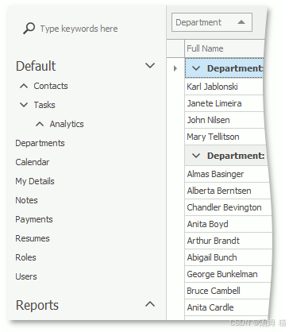The width and height of the screenshot is (289, 332).
Task: Click the Full Name column header
Action: (x=225, y=48)
